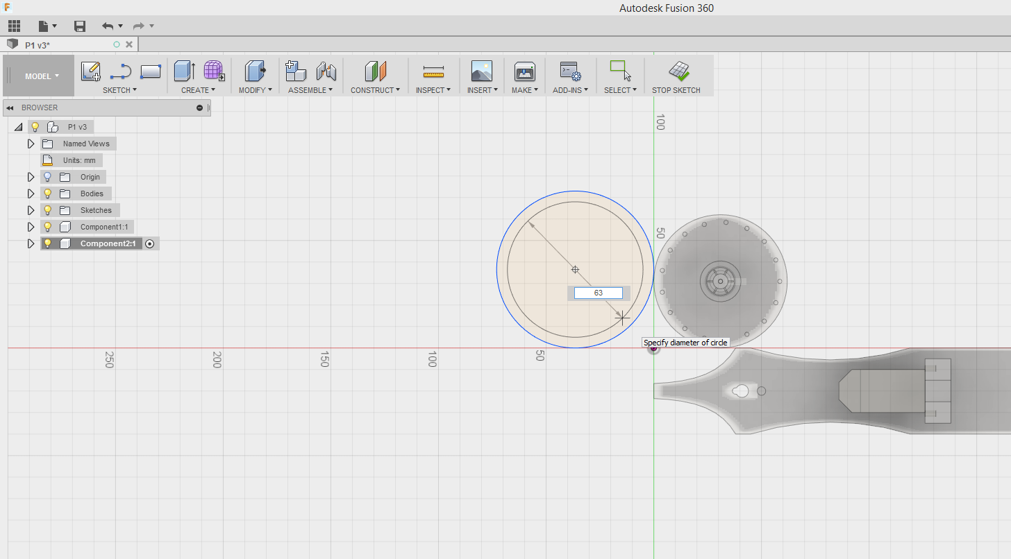The height and width of the screenshot is (559, 1011).
Task: Click the activate radio button beside Component2:1
Action: click(150, 243)
